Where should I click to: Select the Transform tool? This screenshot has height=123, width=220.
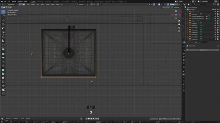[x=3, y=32]
